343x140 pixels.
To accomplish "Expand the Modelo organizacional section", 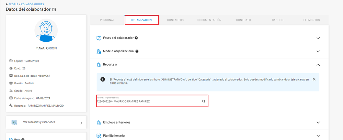I will pyautogui.click(x=318, y=51).
